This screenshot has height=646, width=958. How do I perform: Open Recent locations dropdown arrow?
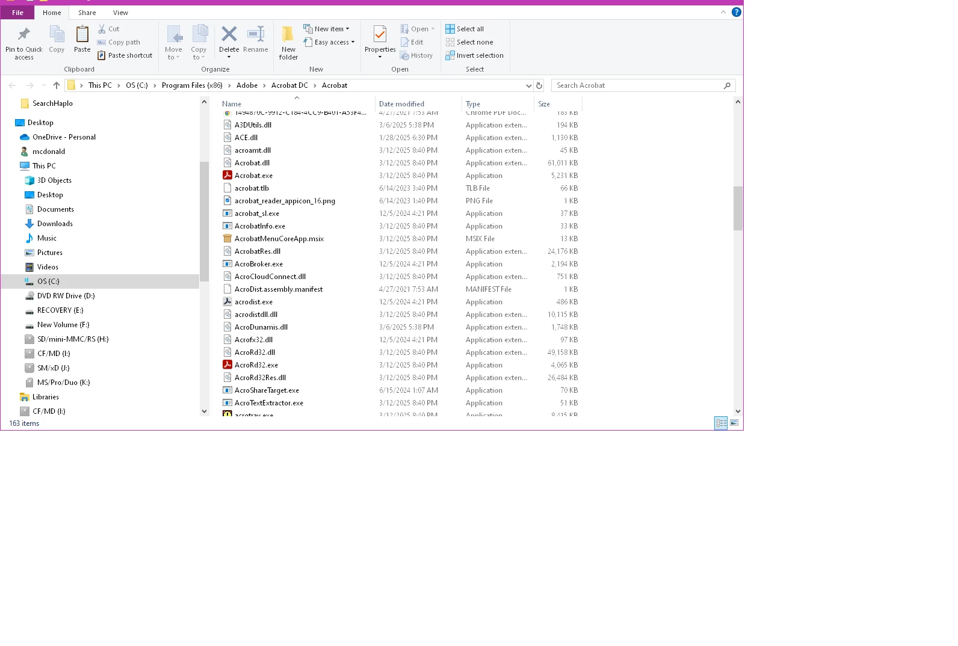44,85
